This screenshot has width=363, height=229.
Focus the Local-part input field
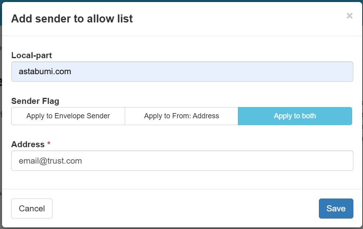point(182,72)
